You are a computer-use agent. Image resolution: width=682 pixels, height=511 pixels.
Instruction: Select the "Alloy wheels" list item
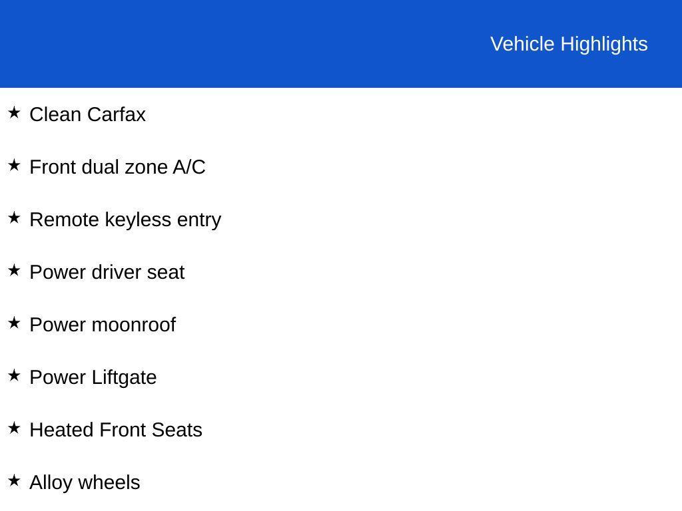[85, 482]
